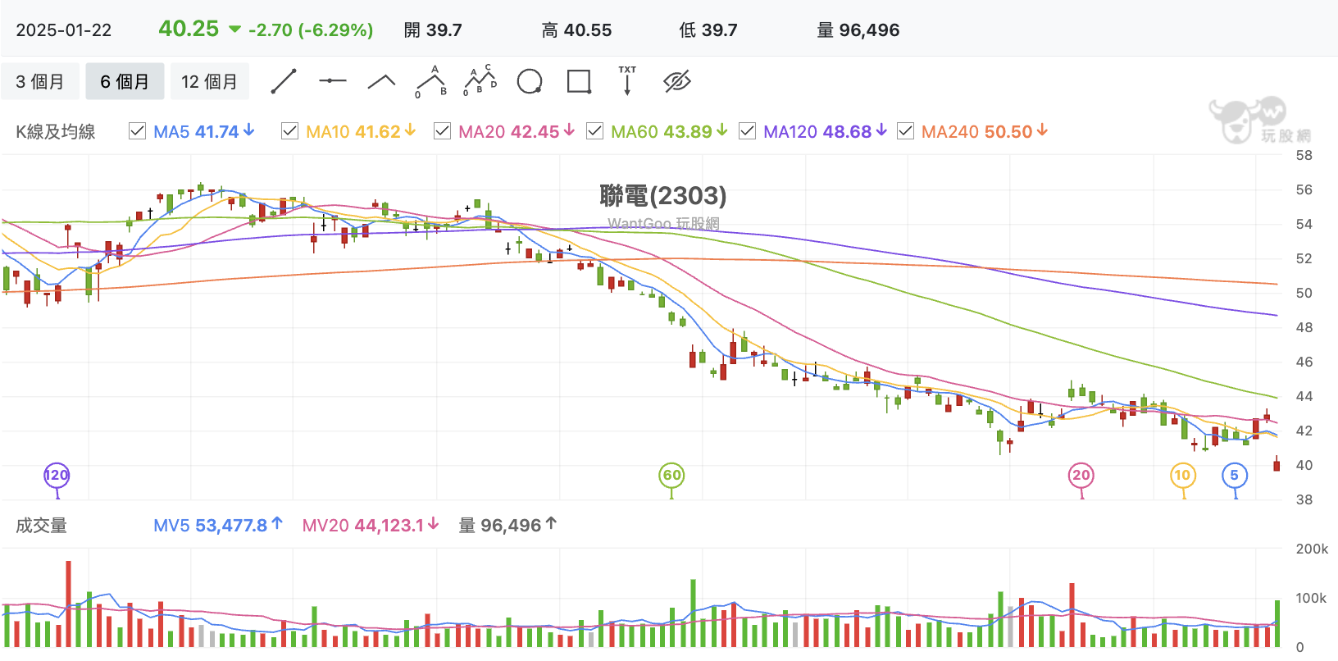Screen dimensions: 1338x661
Task: Toggle the MA240 moving average checkbox
Action: point(906,131)
